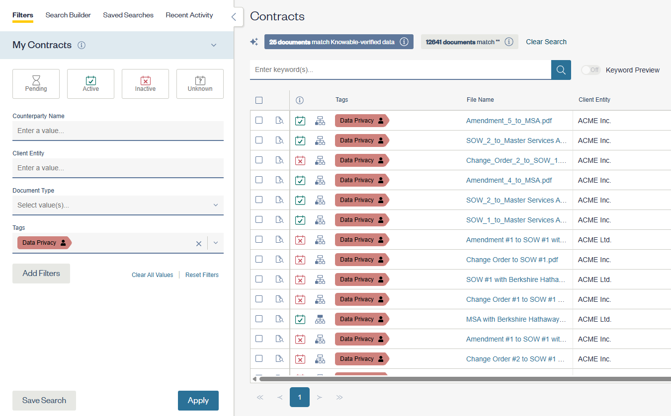
Task: Click info icon next to My Contracts
Action: point(82,45)
